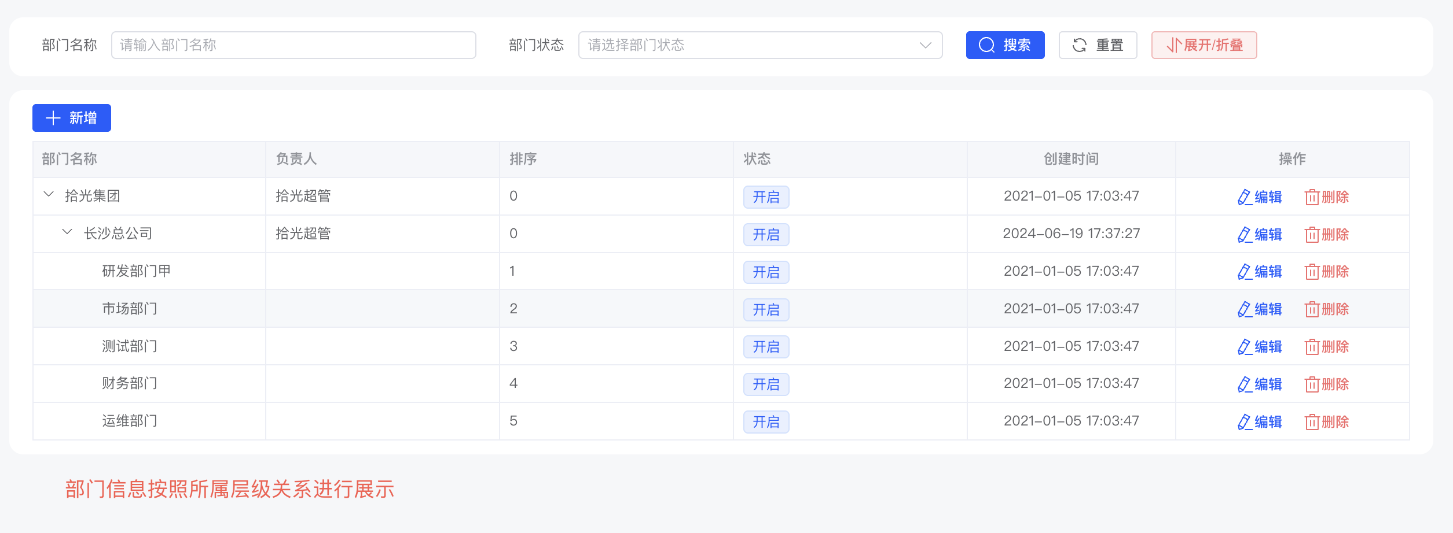Toggle the 开启 status of 财务部门

click(x=765, y=384)
